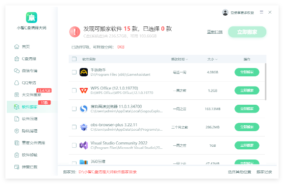Click the 最近一周 time value
The height and width of the screenshot is (184, 284).
tap(180, 72)
